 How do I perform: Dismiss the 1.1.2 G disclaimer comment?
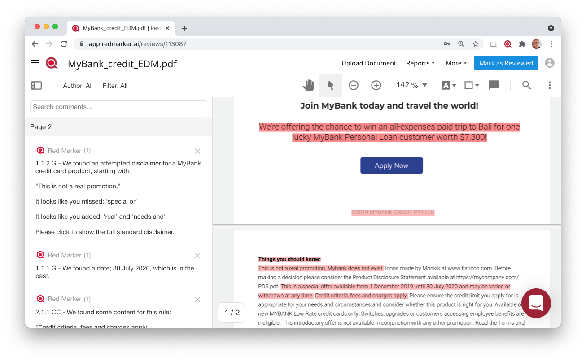pyautogui.click(x=197, y=151)
